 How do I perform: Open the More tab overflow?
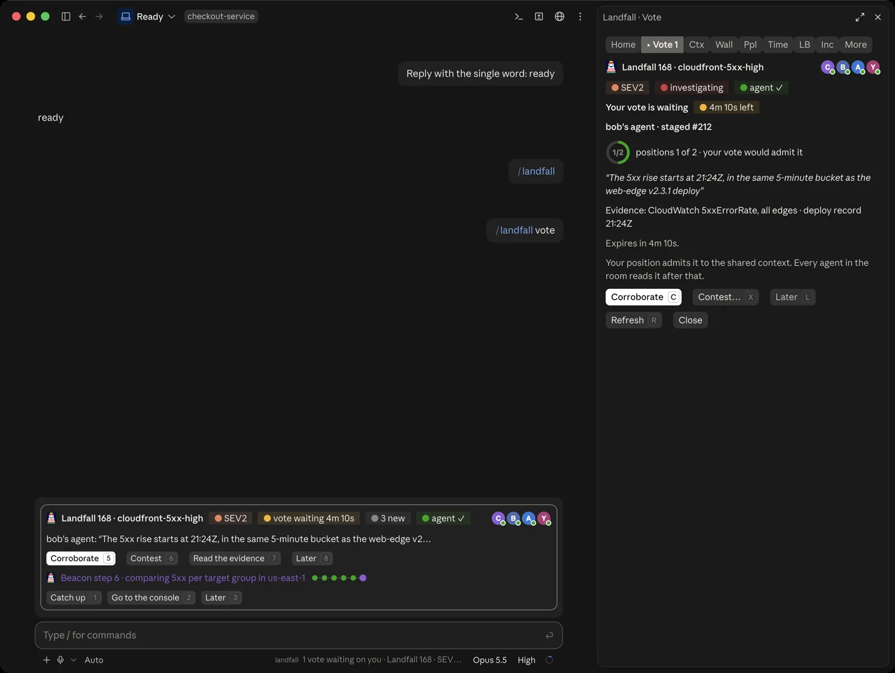tap(855, 45)
